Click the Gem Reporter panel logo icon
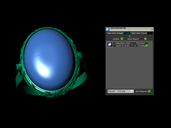This screenshot has height=128, width=171. (x=107, y=29)
